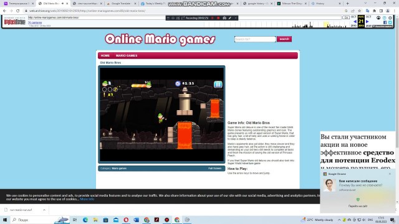Open Chrome's side panel

(381, 11)
